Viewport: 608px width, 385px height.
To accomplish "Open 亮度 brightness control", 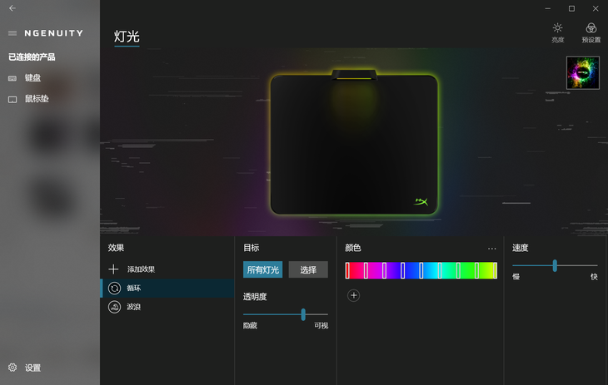I will coord(557,33).
